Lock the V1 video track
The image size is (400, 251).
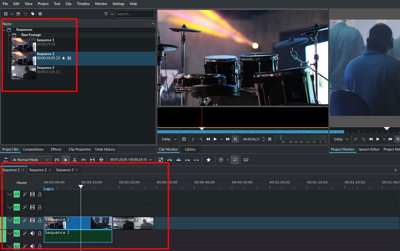(x=39, y=220)
